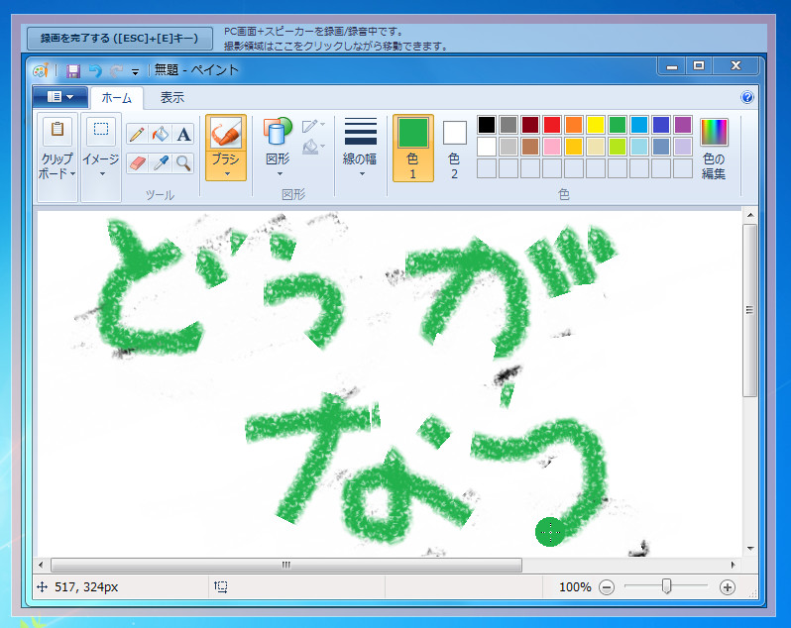791x628 pixels.
Task: Click the stop recording button (録画を完了する)
Action: pyautogui.click(x=120, y=39)
